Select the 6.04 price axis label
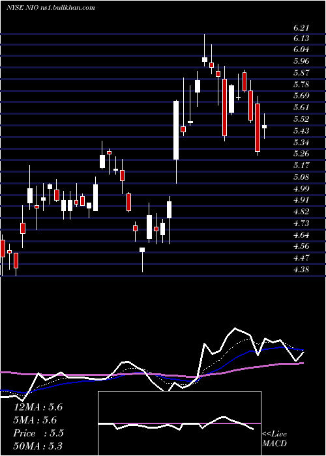 [x=301, y=50]
